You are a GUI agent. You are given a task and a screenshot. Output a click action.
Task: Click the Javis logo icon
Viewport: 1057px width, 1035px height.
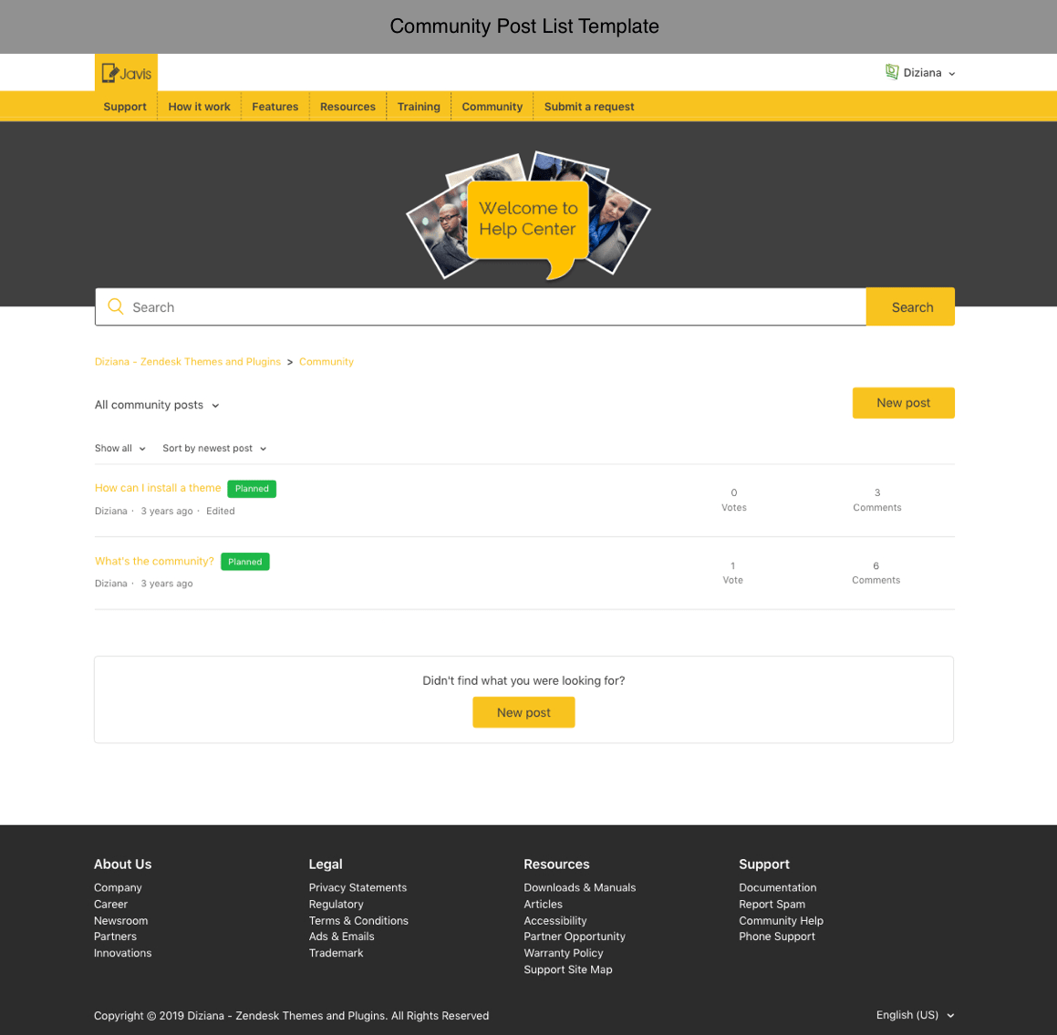tap(126, 73)
